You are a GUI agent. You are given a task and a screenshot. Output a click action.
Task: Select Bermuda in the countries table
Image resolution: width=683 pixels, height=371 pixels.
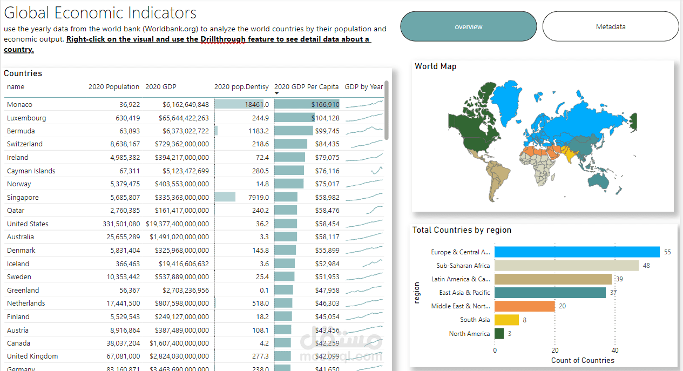click(21, 131)
